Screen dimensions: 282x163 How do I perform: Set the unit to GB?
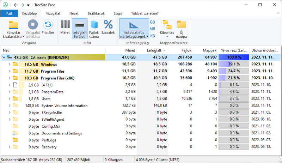click(152, 22)
